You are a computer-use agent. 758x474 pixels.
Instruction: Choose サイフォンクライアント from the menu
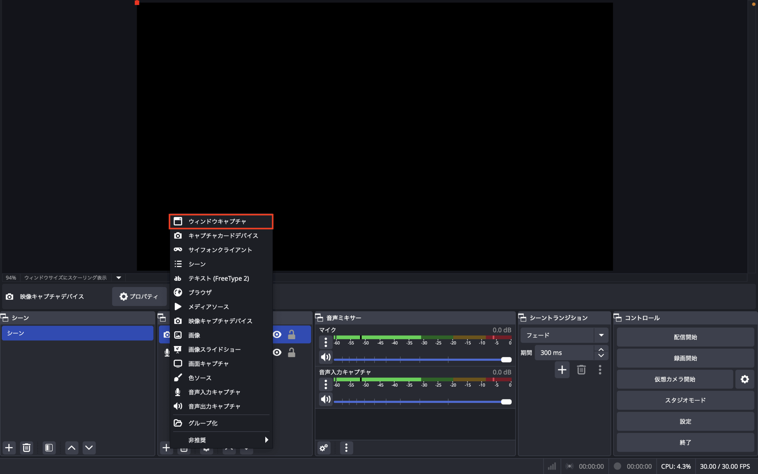click(221, 250)
